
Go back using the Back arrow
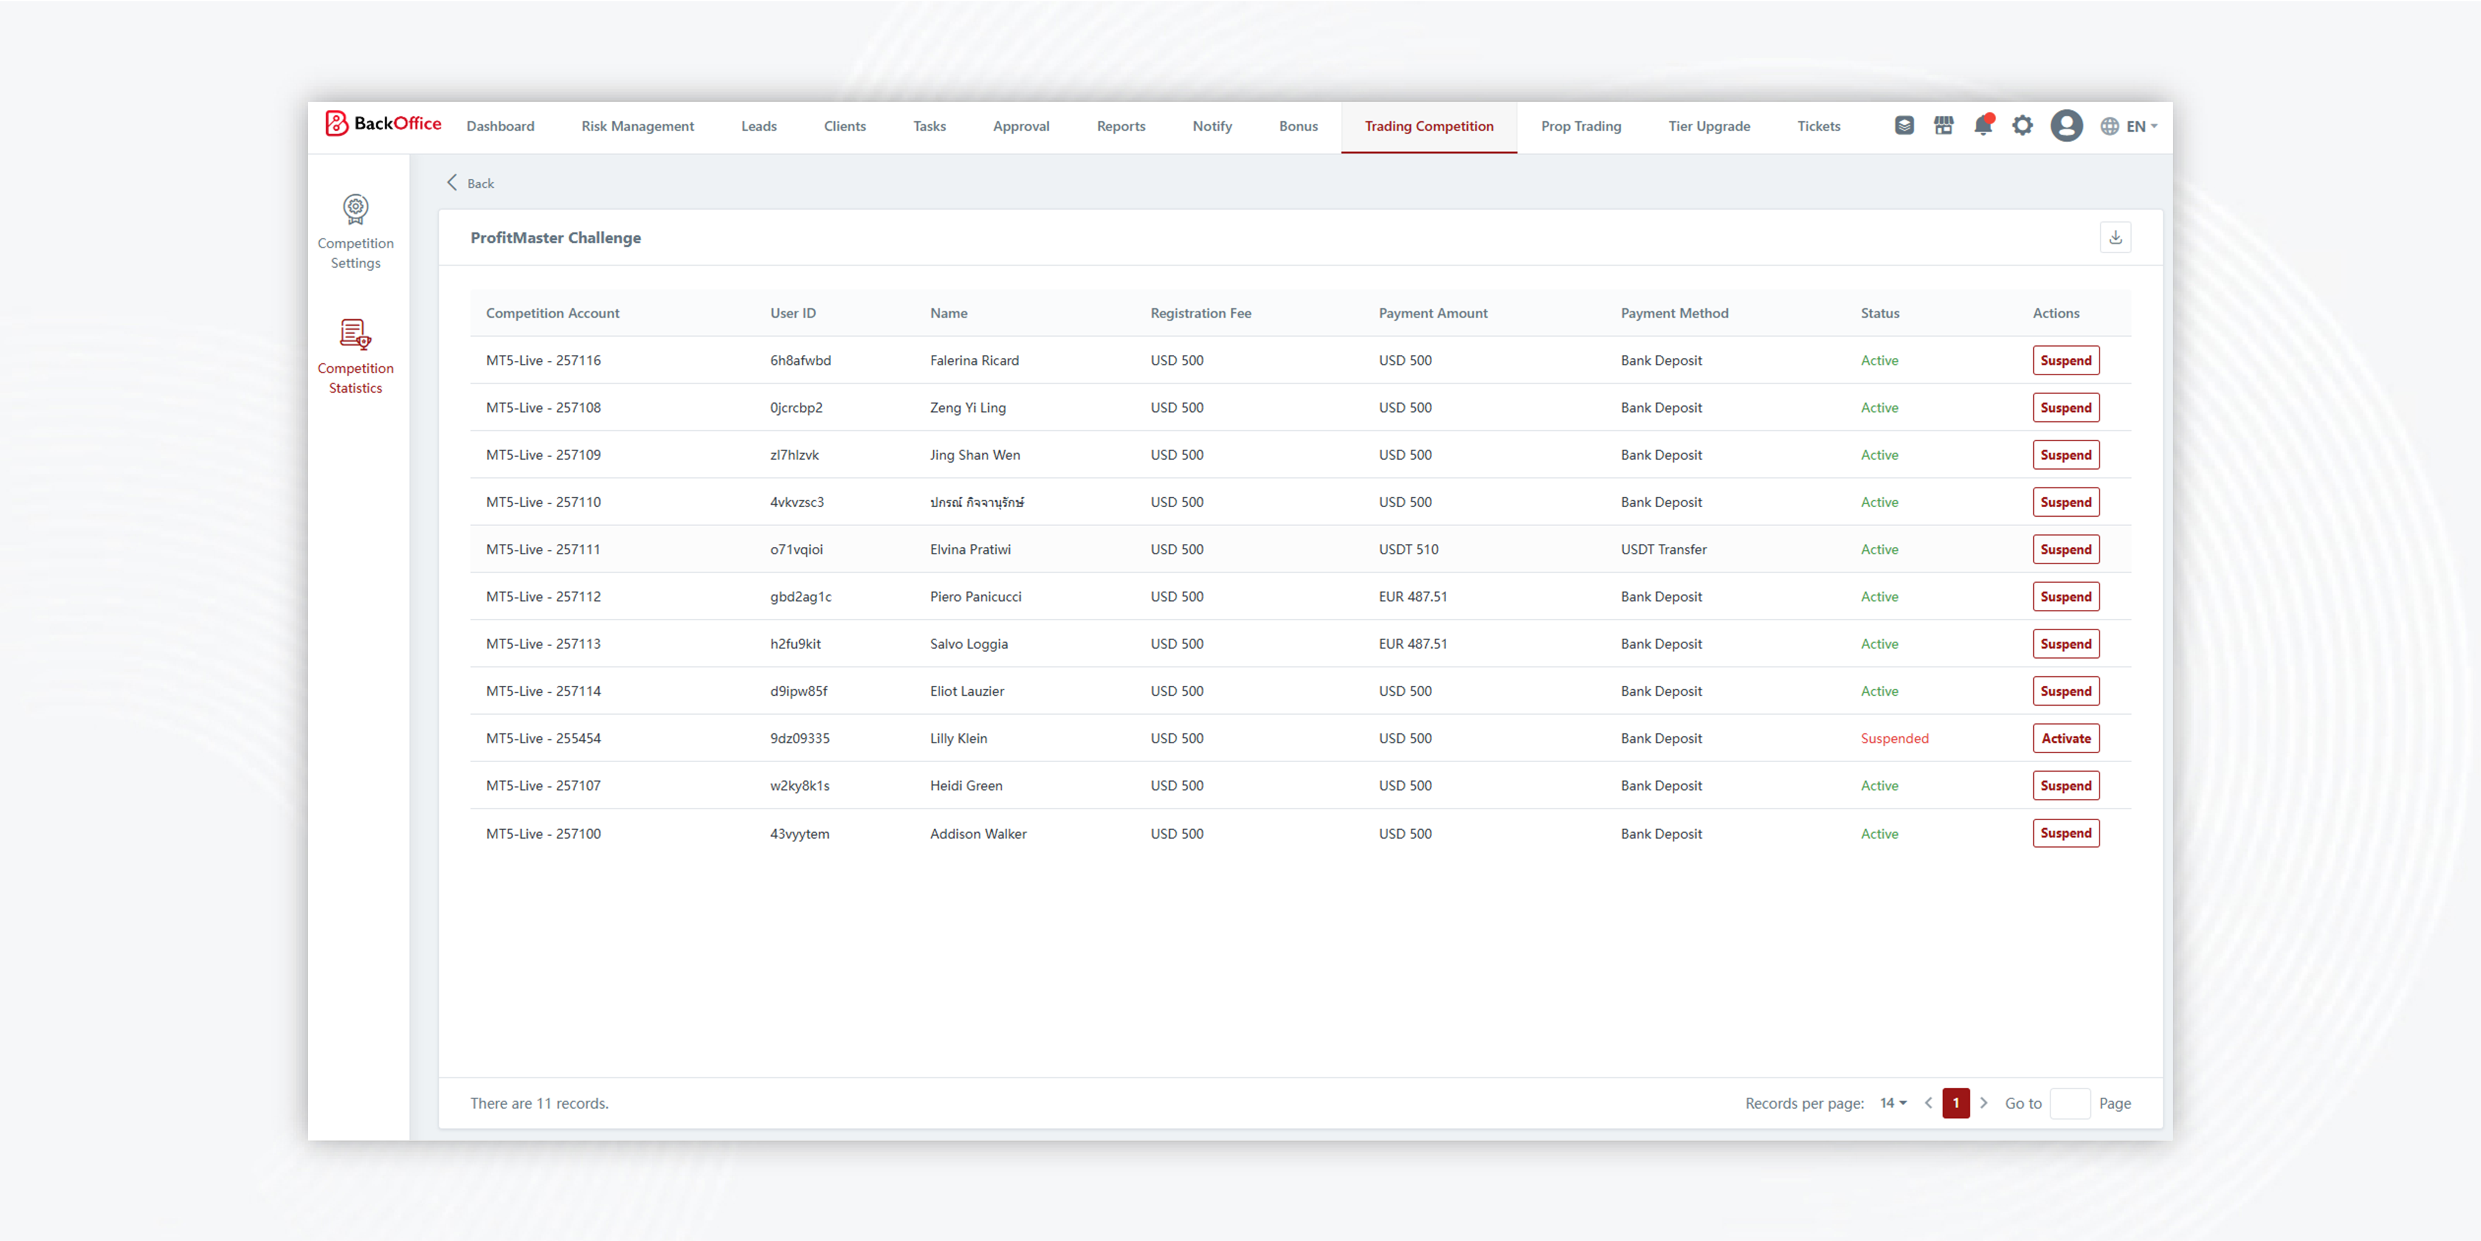(x=470, y=183)
